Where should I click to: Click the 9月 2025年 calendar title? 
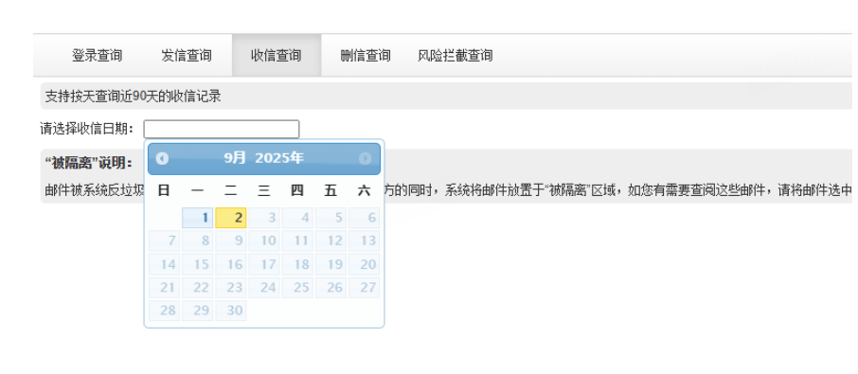click(x=264, y=158)
